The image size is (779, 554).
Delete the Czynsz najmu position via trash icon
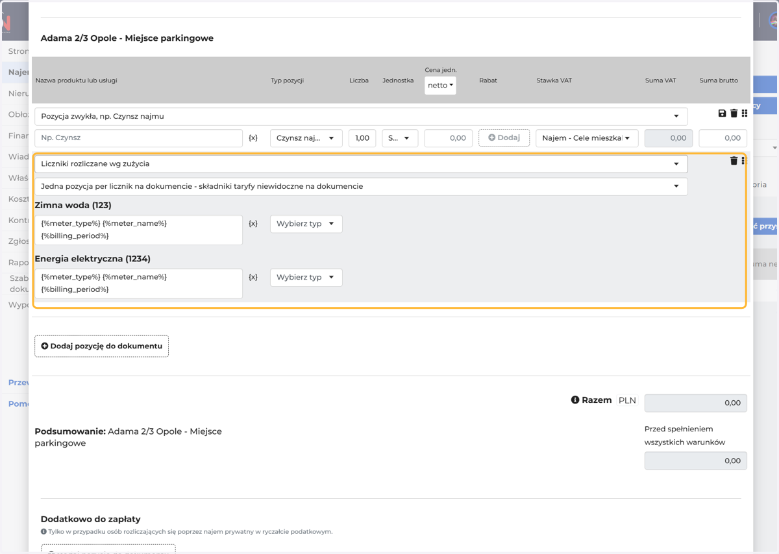pos(734,114)
